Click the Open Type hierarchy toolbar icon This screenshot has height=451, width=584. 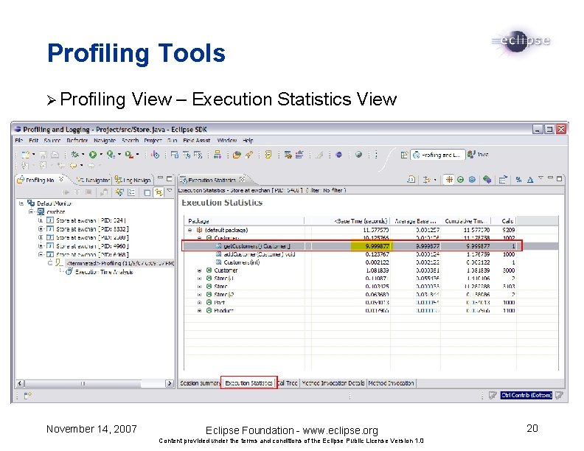(218, 155)
